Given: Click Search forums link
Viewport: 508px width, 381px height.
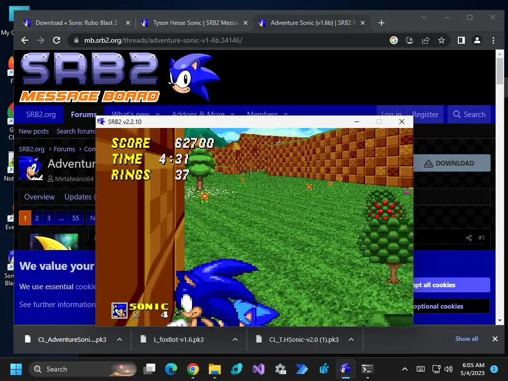Looking at the screenshot, I should (76, 131).
